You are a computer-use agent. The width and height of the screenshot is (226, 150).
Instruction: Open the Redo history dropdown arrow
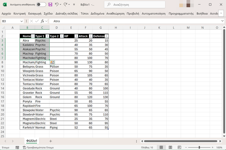click(x=69, y=4)
